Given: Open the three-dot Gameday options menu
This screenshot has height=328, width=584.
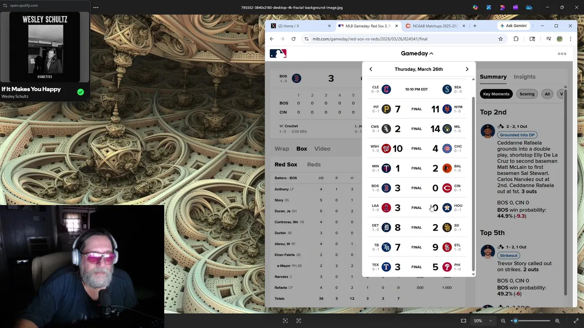Looking at the screenshot, I should [x=562, y=54].
